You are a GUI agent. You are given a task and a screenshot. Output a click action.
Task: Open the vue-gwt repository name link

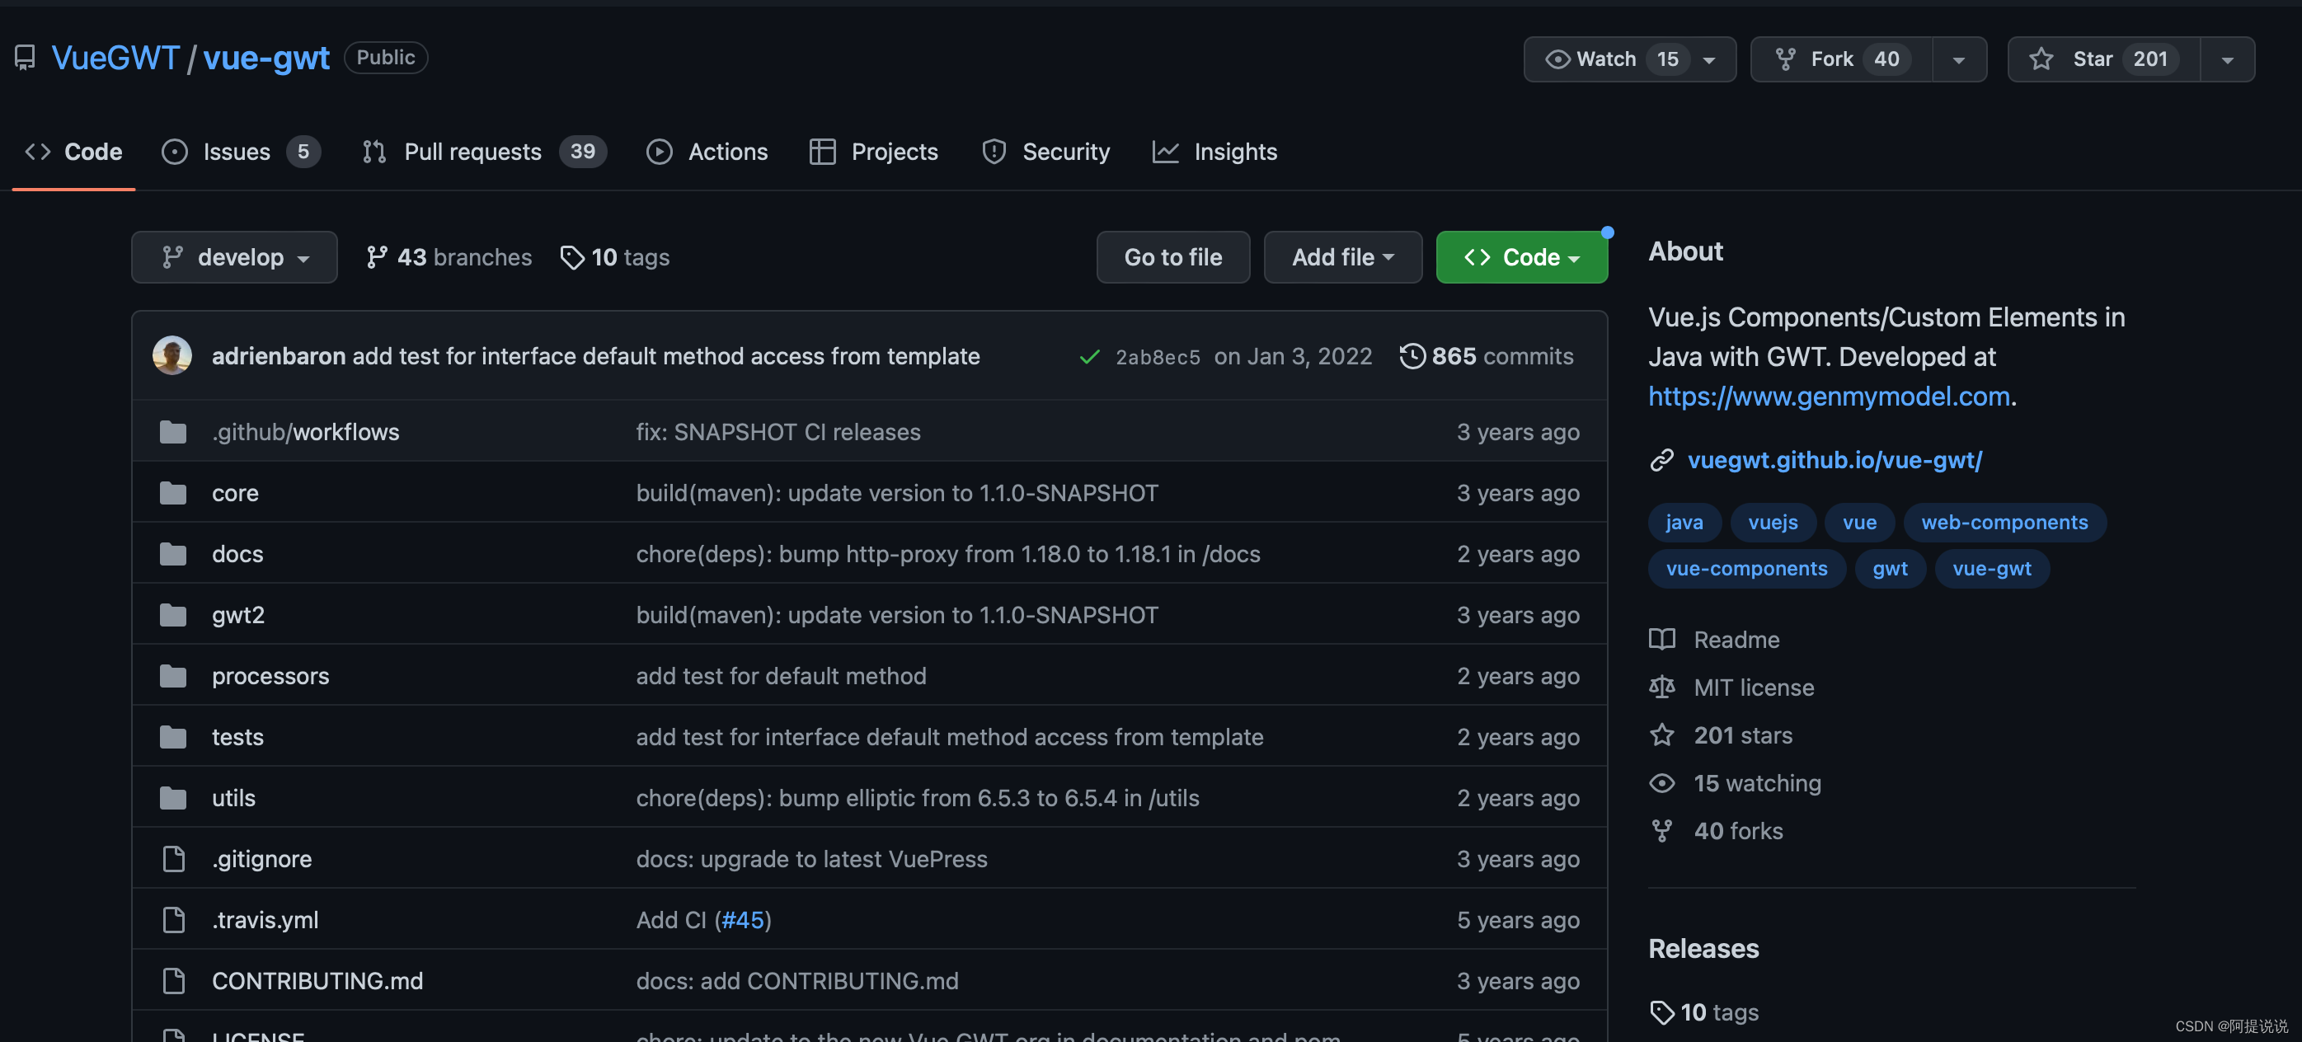point(266,58)
